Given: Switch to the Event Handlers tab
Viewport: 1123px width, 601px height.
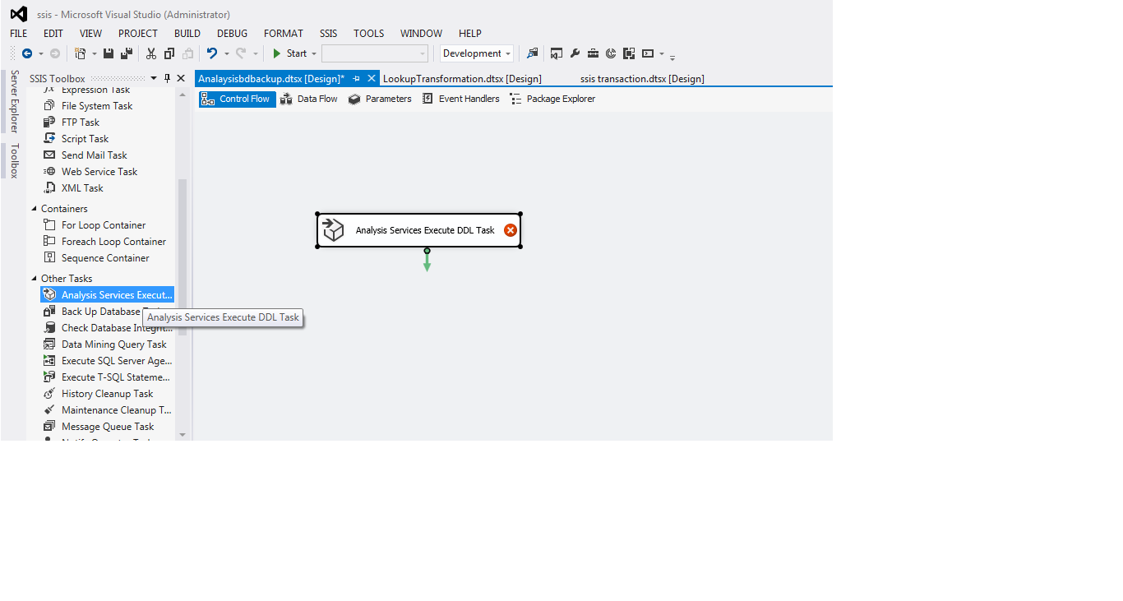Looking at the screenshot, I should 461,99.
